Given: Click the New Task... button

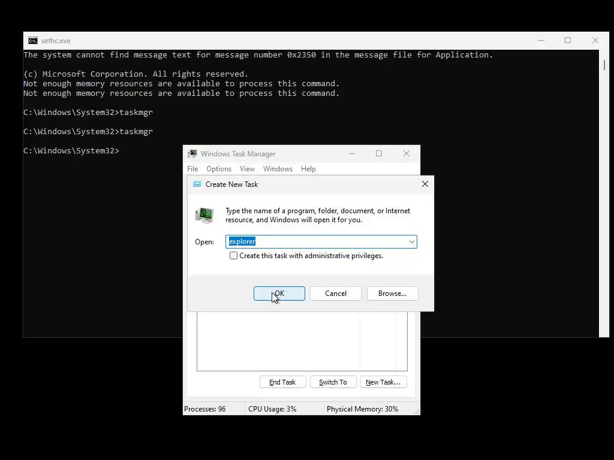Looking at the screenshot, I should click(x=383, y=382).
